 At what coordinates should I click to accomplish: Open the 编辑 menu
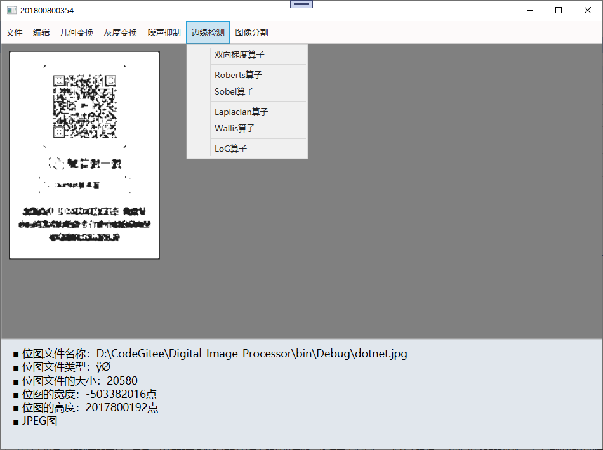41,33
